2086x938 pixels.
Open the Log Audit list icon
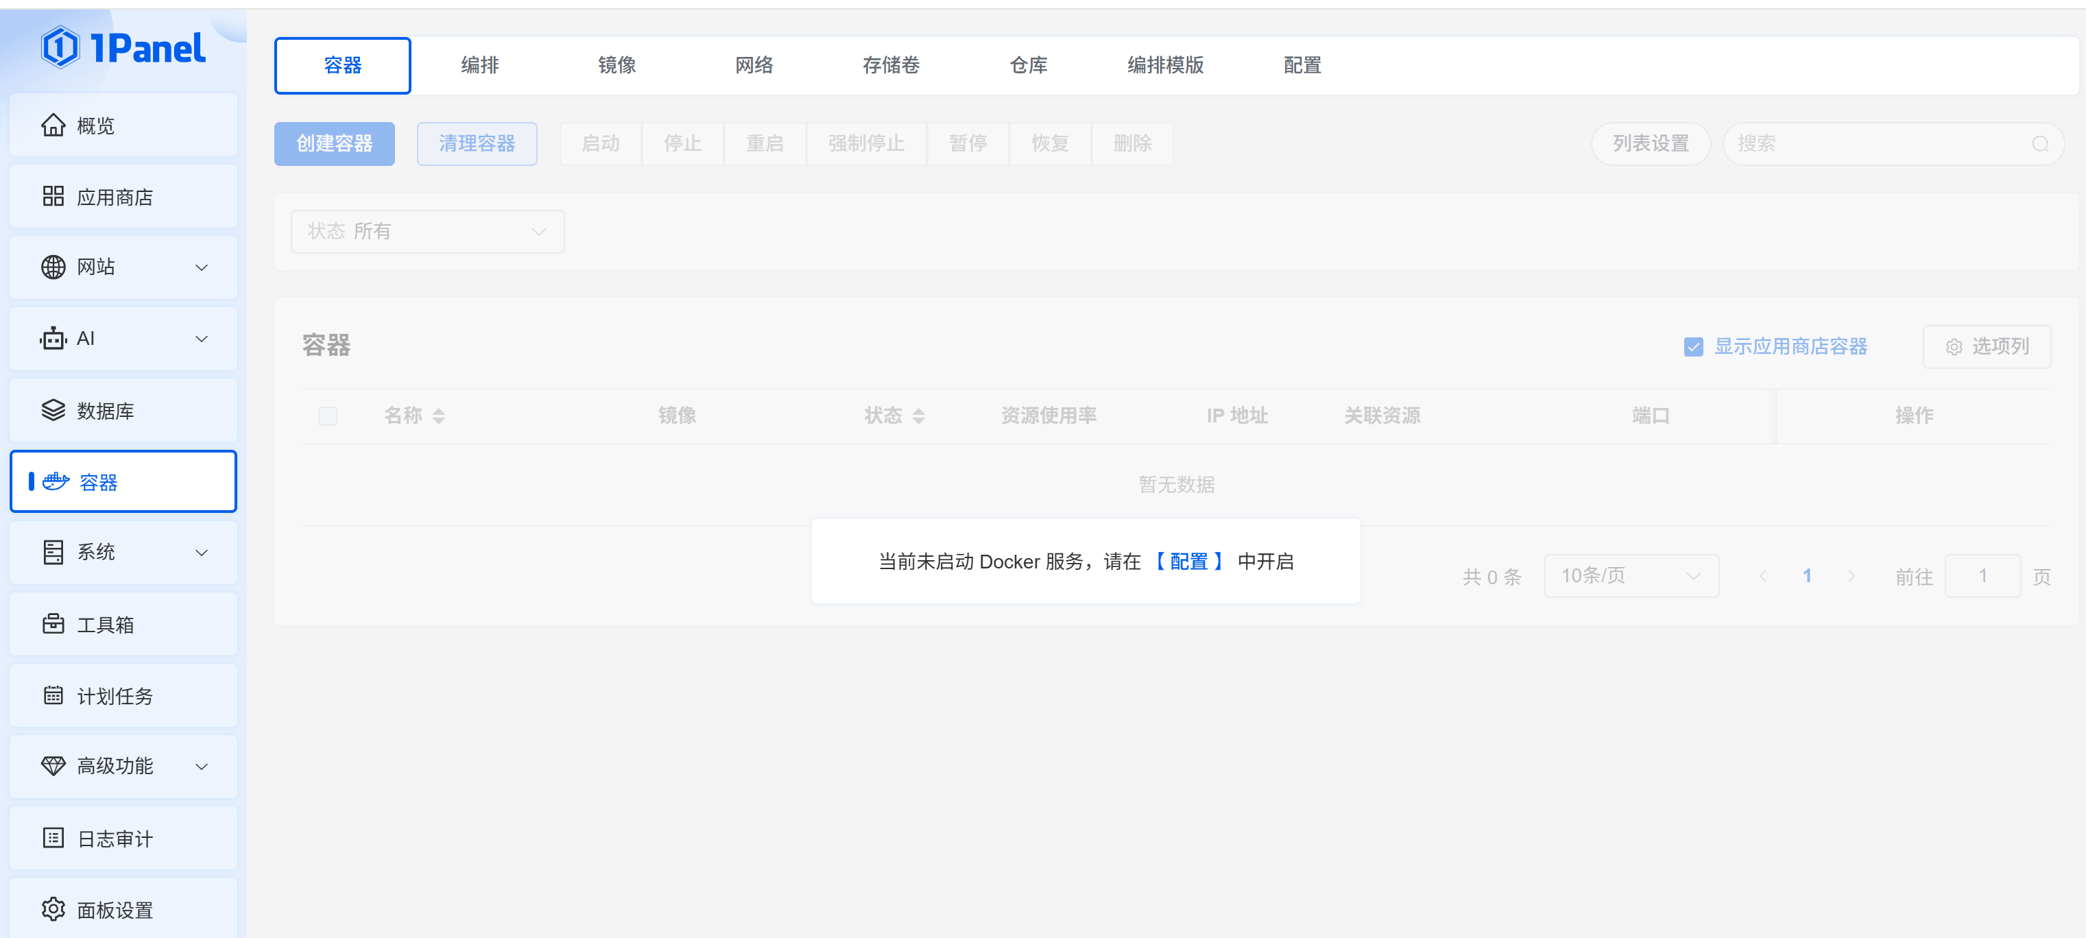pyautogui.click(x=53, y=838)
